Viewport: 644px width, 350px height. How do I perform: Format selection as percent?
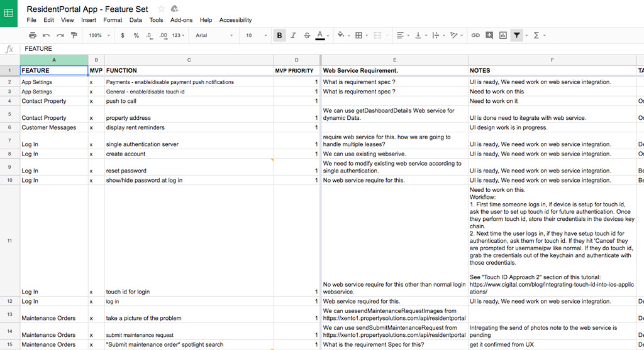coord(136,35)
